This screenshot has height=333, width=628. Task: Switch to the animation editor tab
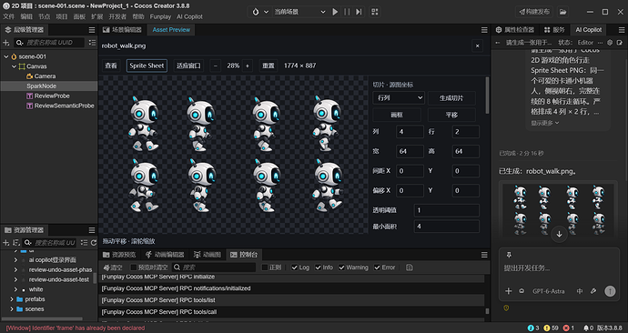[x=165, y=255]
